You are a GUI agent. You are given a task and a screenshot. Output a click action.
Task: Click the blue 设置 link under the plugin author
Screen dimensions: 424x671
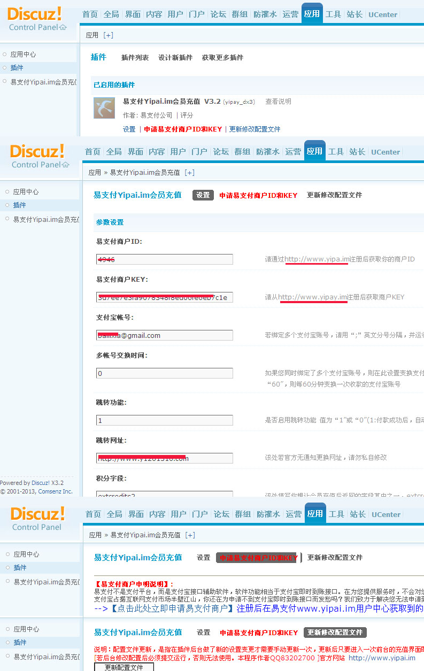coord(129,129)
